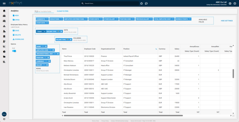Remove EMPLOYEE CODE field from Rows
Viewport: 239px width, 122px height.
click(x=53, y=50)
